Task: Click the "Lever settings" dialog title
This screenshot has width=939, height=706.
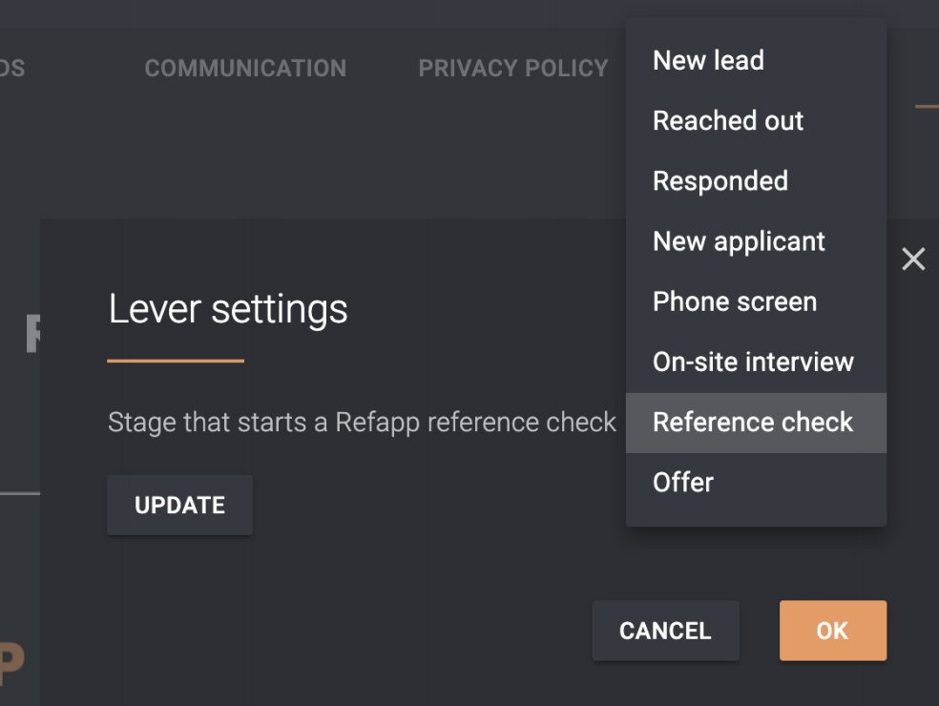Action: coord(227,309)
